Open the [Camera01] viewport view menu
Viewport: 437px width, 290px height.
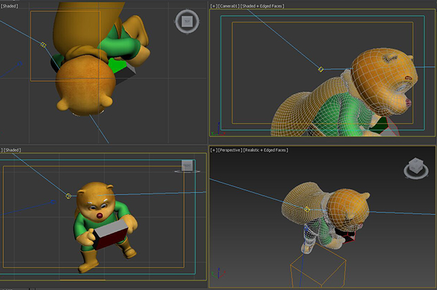click(x=229, y=6)
